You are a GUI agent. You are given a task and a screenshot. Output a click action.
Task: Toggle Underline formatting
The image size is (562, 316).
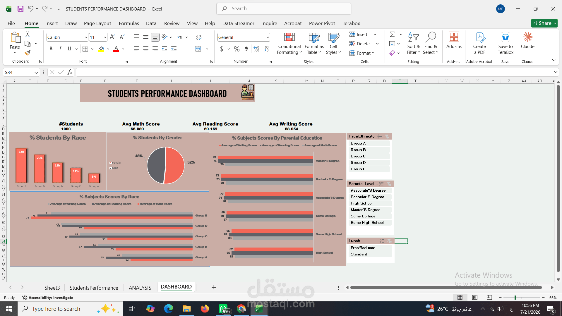pos(69,49)
